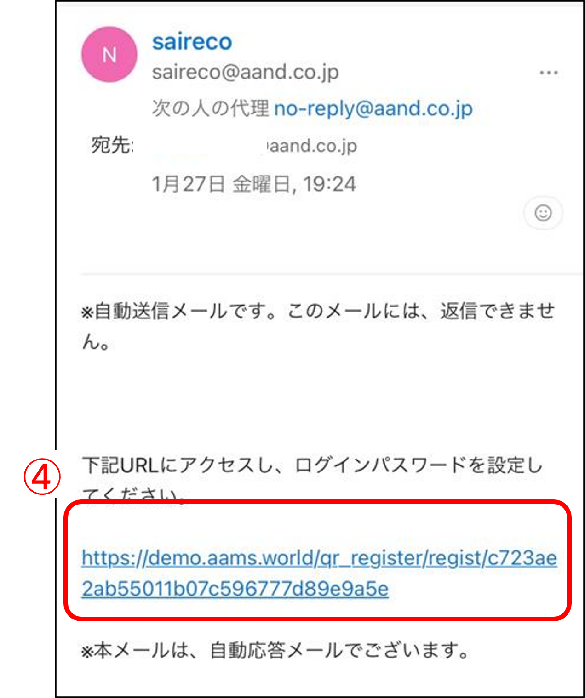This screenshot has width=585, height=698.
Task: Select the "下記URLにアクセスし" instruction line
Action: [x=313, y=465]
